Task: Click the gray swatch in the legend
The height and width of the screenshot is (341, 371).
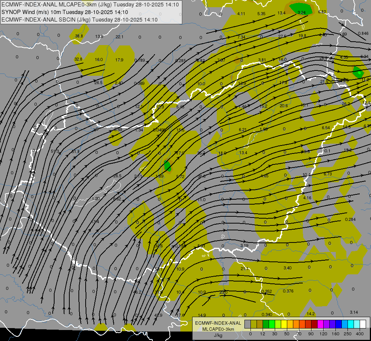Action: point(247,324)
